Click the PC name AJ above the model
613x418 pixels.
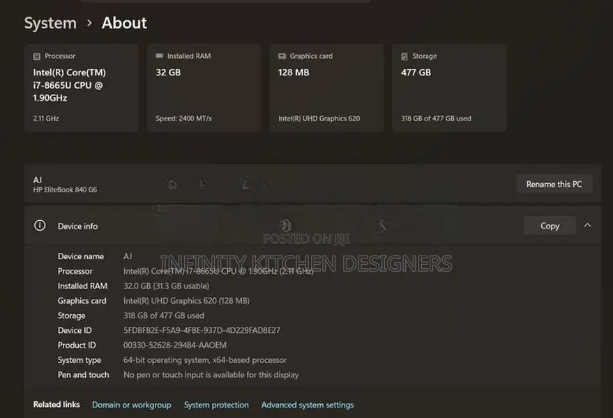click(x=38, y=180)
